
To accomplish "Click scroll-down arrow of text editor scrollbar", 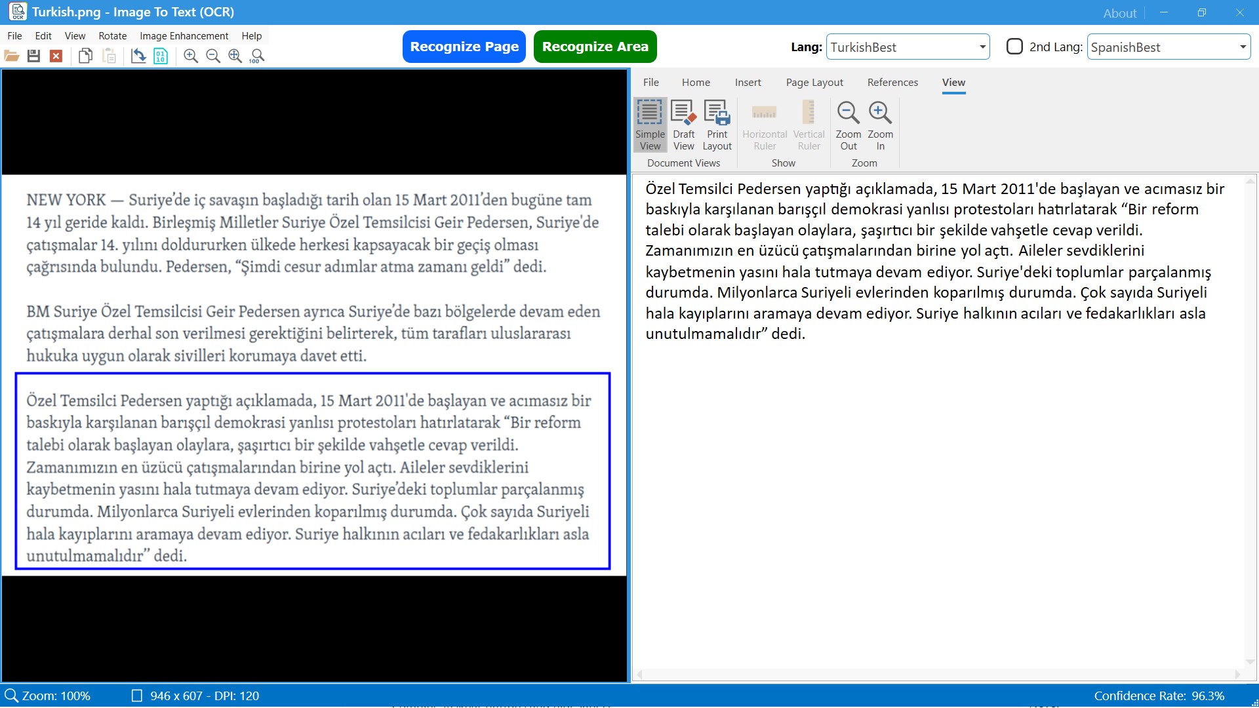I will coord(1250,662).
